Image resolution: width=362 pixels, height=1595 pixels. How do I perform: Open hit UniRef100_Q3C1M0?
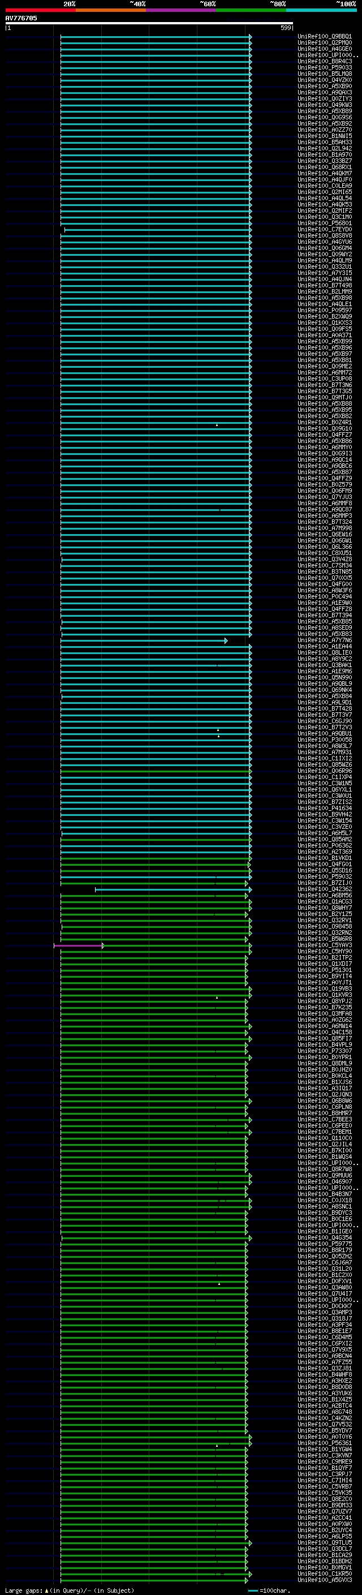tap(325, 217)
